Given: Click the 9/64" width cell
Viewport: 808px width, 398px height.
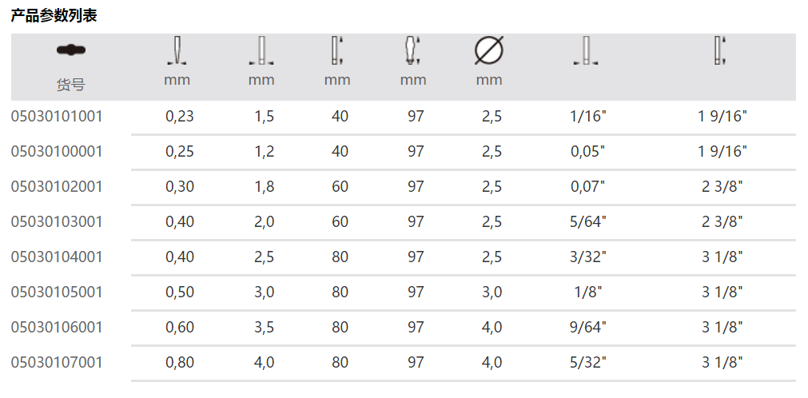Looking at the screenshot, I should 590,328.
